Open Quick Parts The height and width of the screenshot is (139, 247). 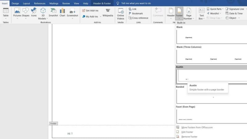pyautogui.click(x=215, y=9)
